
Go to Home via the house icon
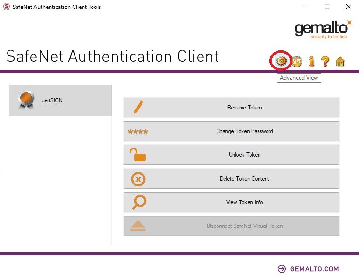[340, 61]
